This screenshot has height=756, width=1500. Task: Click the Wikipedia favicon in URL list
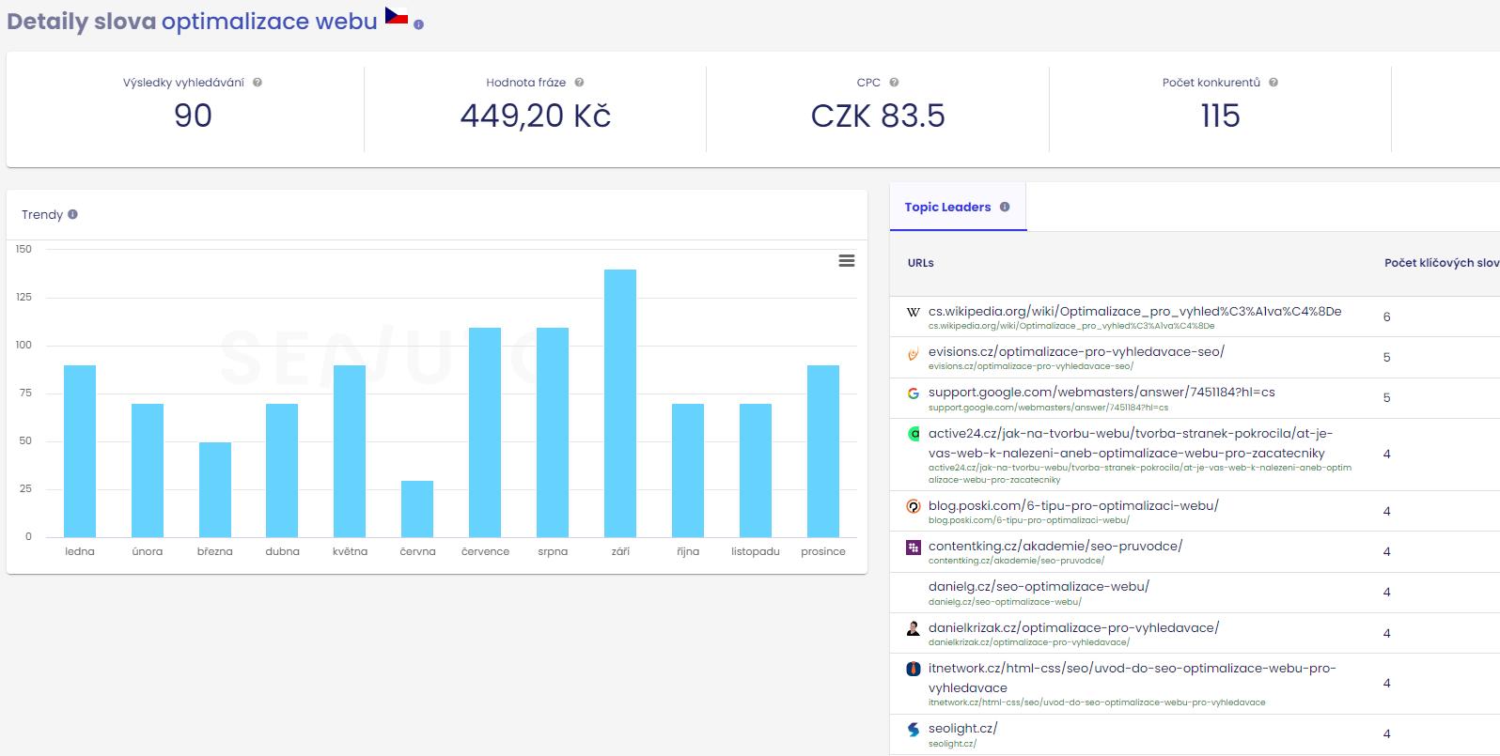click(913, 312)
